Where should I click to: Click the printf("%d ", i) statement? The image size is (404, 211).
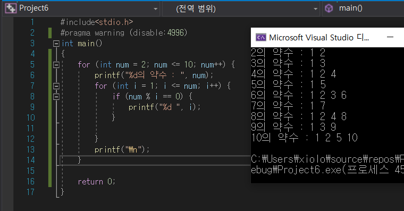point(164,107)
